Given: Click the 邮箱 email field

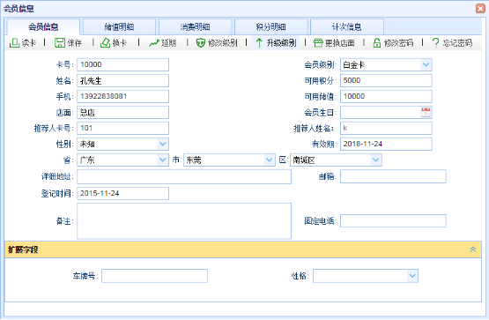Looking at the screenshot, I should tap(393, 176).
